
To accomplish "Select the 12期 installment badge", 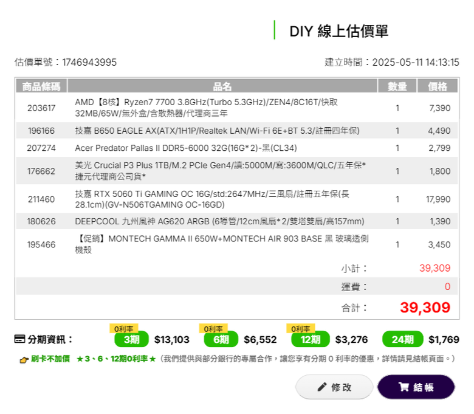I will tap(310, 339).
